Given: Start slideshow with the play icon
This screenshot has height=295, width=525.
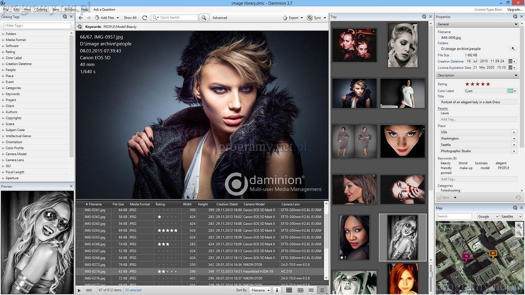Looking at the screenshot, I should click(x=79, y=290).
